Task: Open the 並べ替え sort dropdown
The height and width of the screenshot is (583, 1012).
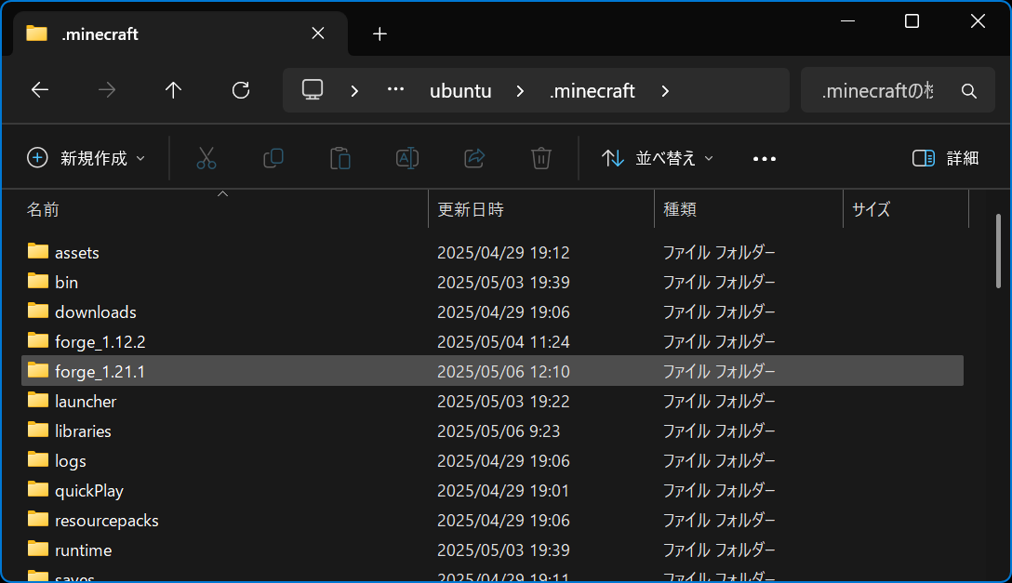Action: click(657, 158)
